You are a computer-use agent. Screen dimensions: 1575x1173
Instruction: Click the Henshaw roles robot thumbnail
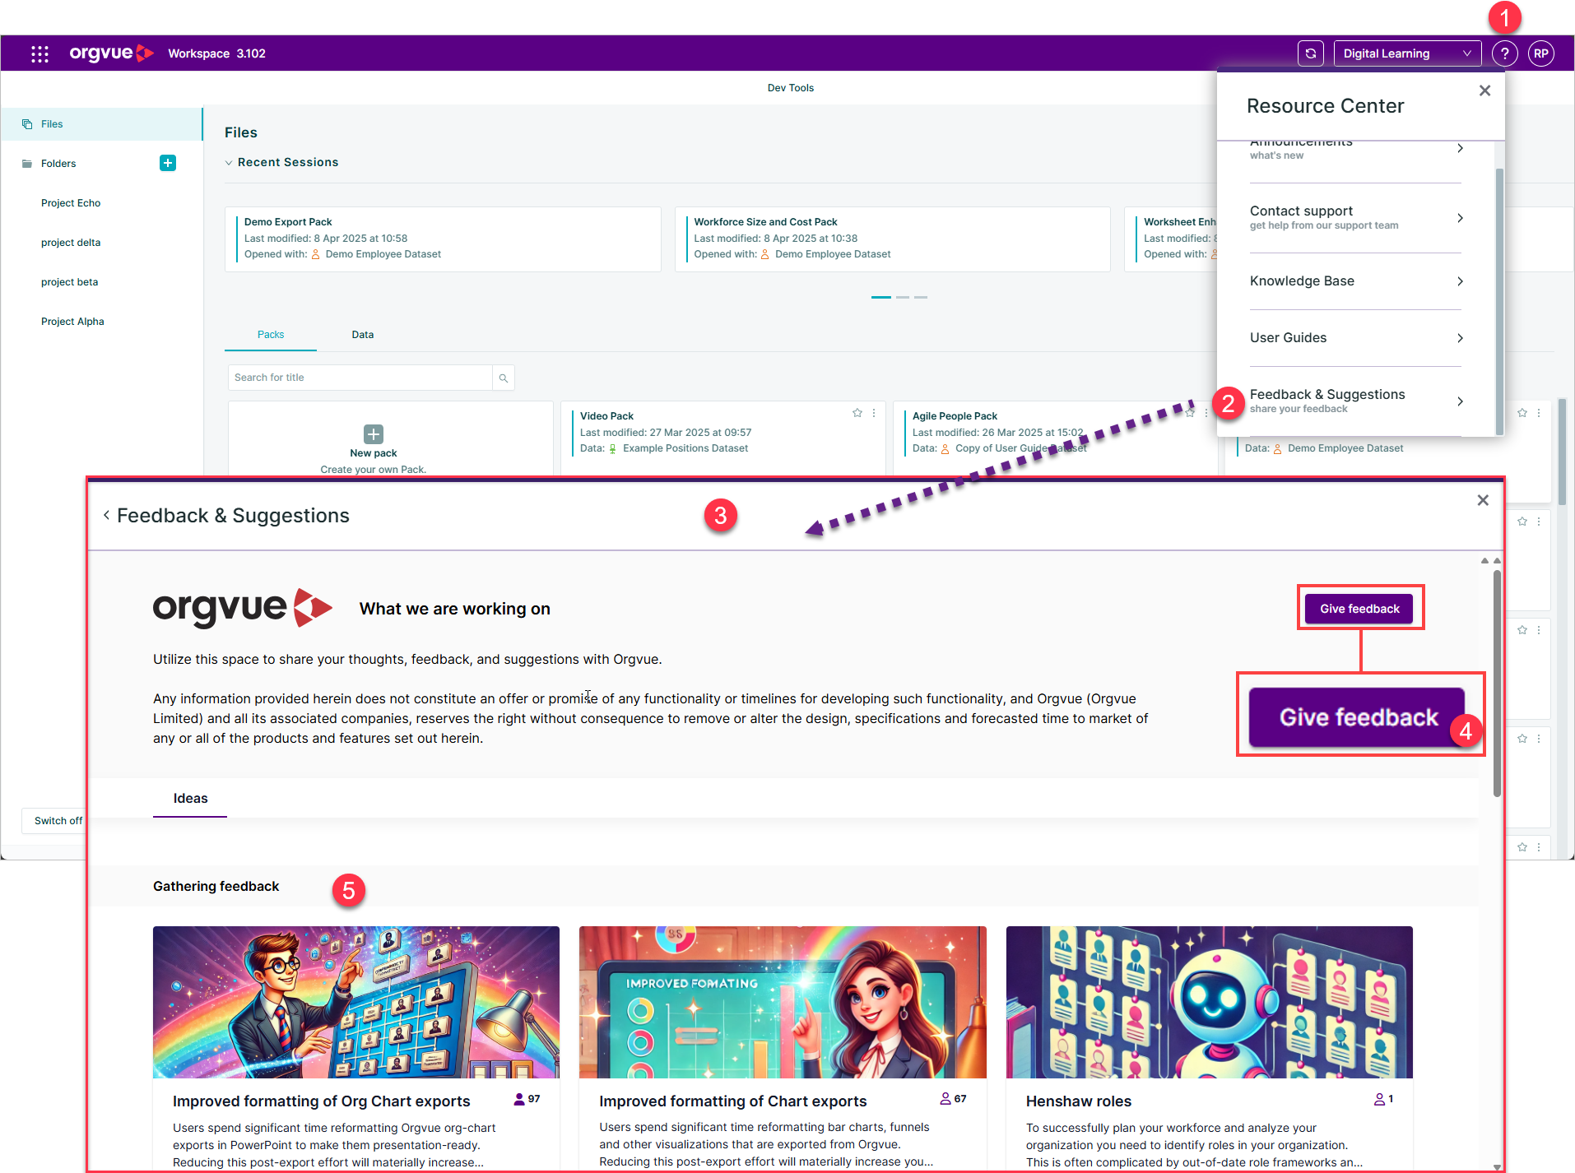1209,1002
